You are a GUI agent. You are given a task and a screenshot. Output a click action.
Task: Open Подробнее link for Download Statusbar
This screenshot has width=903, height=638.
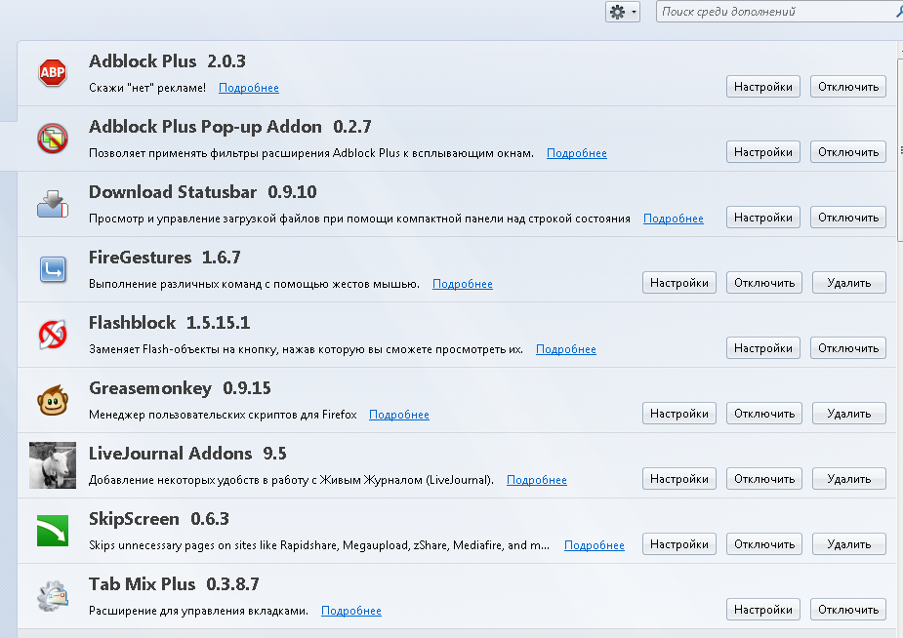pos(674,219)
